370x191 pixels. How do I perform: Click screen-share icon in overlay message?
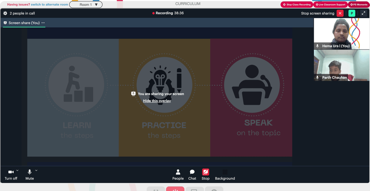[x=133, y=94]
